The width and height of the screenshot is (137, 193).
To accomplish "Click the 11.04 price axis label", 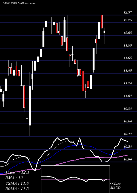I will (x=128, y=96).
